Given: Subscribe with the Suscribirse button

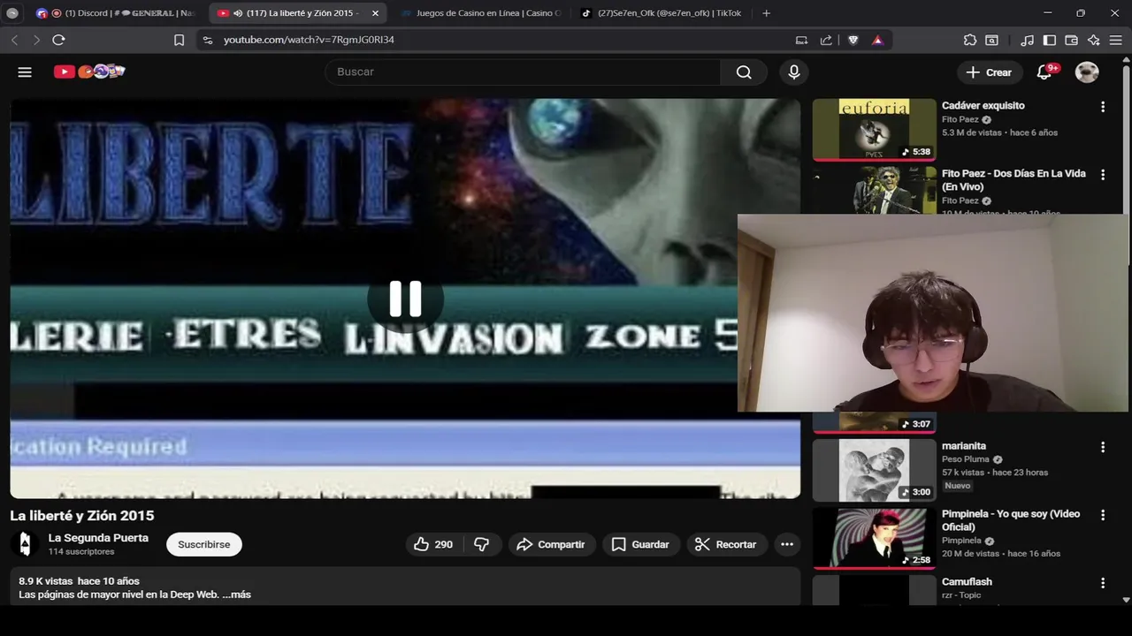Looking at the screenshot, I should pyautogui.click(x=204, y=544).
